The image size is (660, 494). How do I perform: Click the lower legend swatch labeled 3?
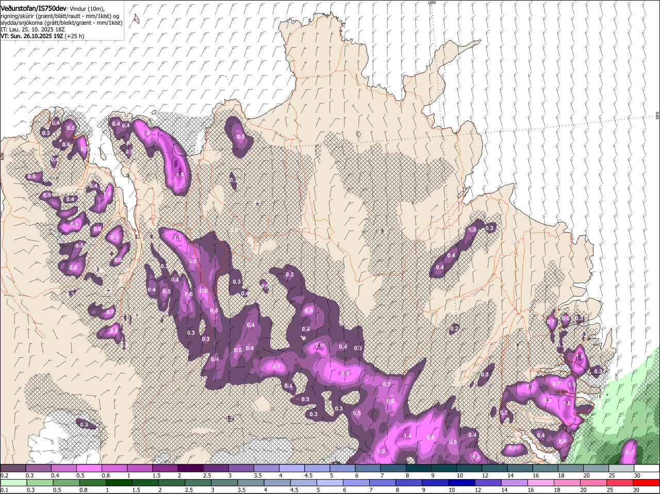coord(224,483)
